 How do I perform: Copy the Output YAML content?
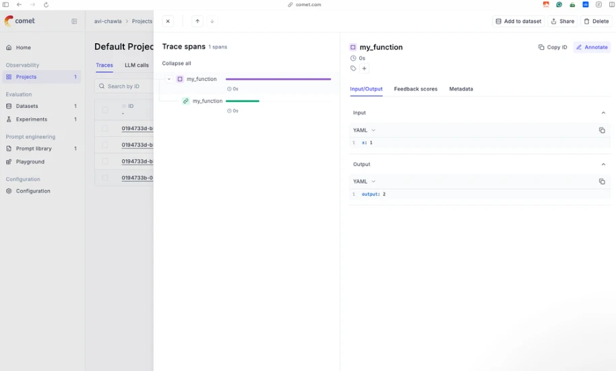601,181
